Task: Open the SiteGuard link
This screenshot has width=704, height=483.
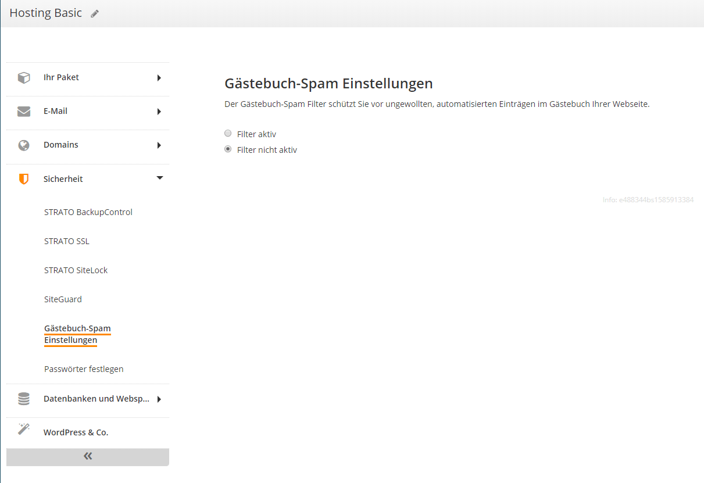Action: 63,299
